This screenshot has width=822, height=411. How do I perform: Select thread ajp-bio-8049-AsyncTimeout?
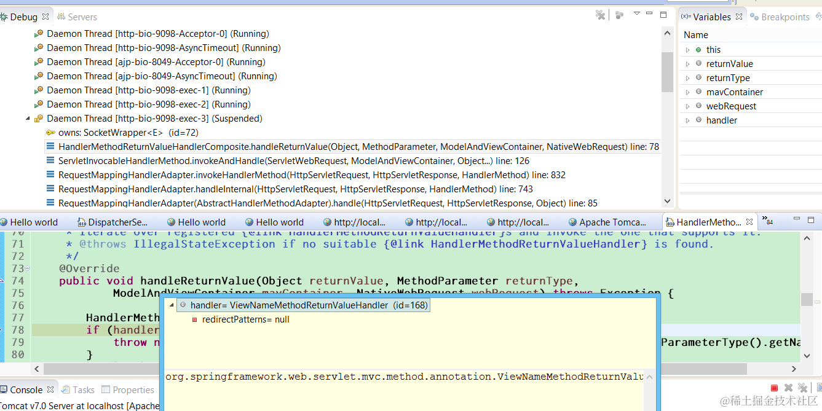(162, 76)
